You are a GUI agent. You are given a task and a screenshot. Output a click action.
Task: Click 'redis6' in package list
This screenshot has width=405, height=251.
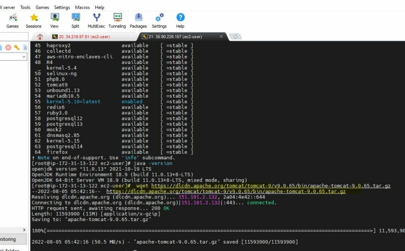click(56, 107)
